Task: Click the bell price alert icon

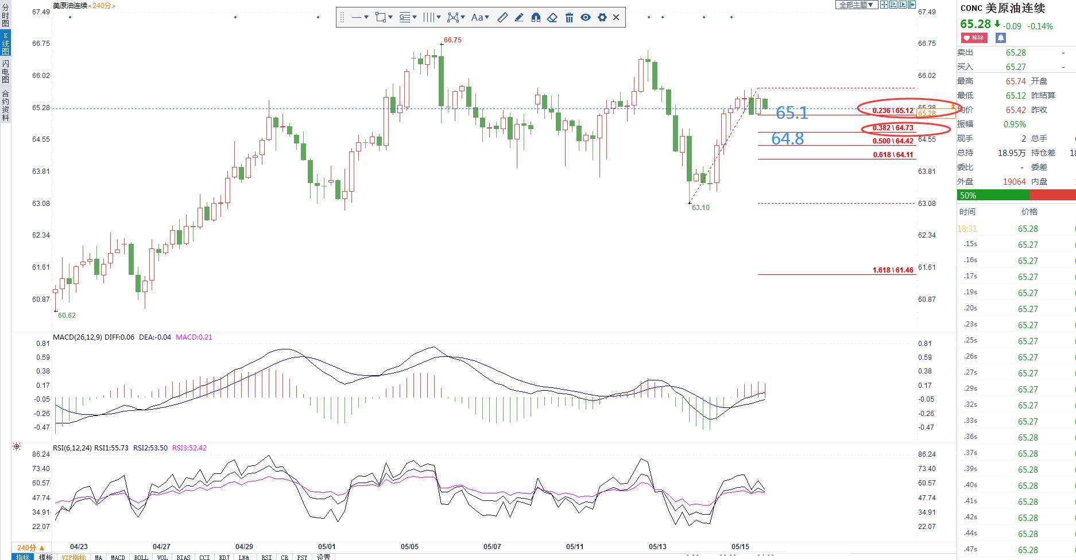Action: click(x=1001, y=38)
